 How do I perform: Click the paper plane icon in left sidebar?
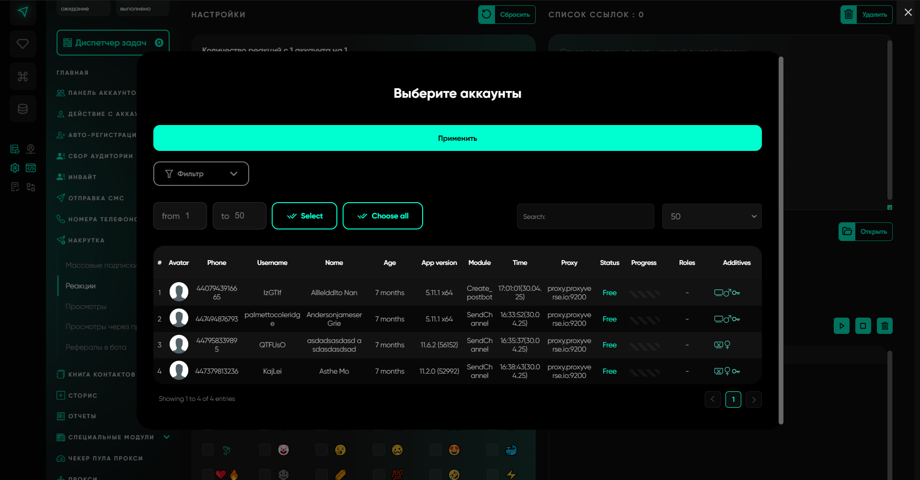[x=23, y=12]
